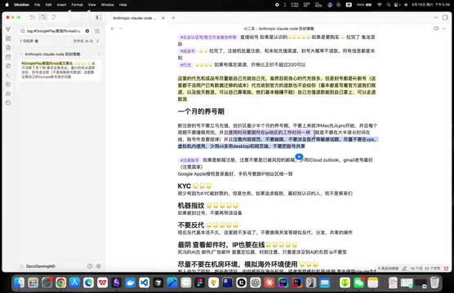This screenshot has width=454, height=293.
Task: Open the Edit menu
Action: 48,5
